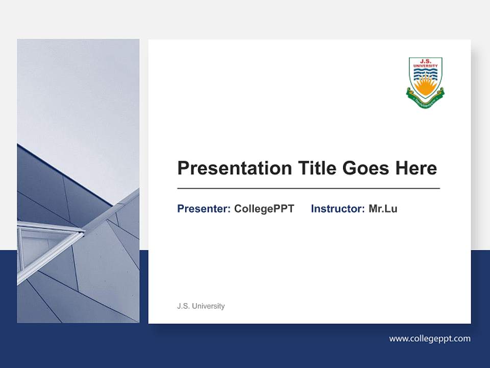Select the 'Presentation Title Goes Here' heading
Screen dimensions: 490x368
[307, 168]
